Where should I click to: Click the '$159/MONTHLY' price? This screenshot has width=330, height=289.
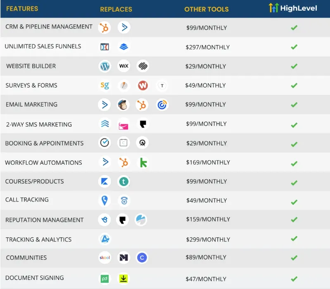click(x=208, y=219)
